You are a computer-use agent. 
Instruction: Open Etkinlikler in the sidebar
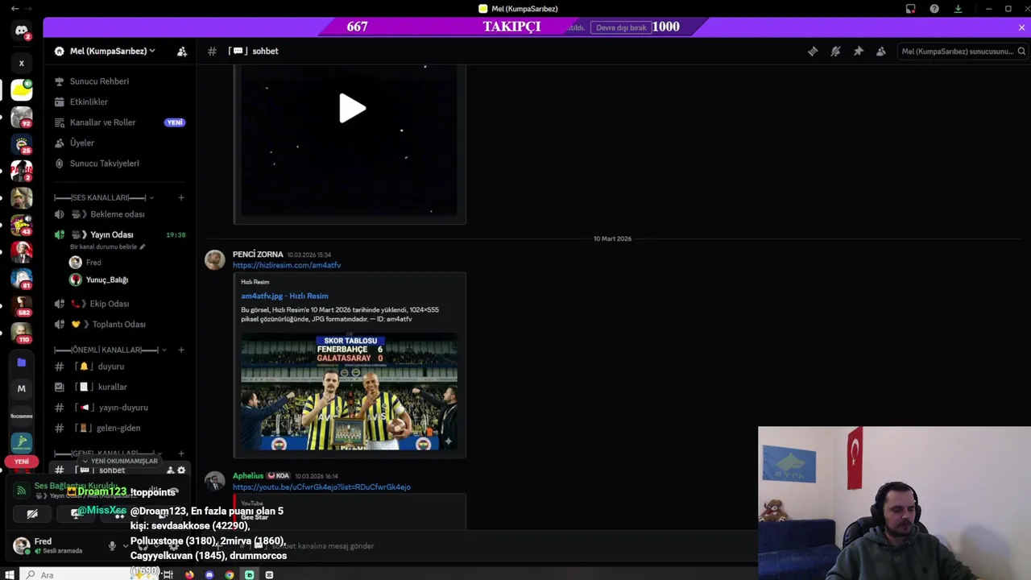119,101
